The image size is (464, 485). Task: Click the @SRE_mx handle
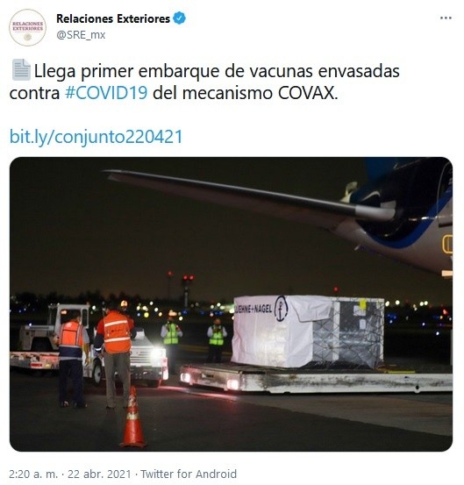pyautogui.click(x=81, y=35)
